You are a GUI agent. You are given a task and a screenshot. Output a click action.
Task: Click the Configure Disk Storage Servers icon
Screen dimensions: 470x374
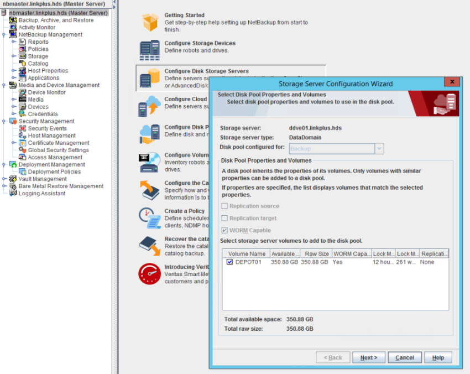pyautogui.click(x=150, y=78)
